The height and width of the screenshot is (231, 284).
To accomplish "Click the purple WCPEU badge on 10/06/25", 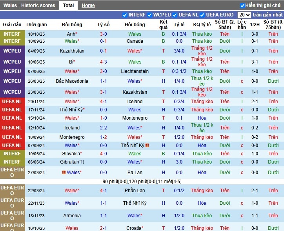I will (12, 62).
